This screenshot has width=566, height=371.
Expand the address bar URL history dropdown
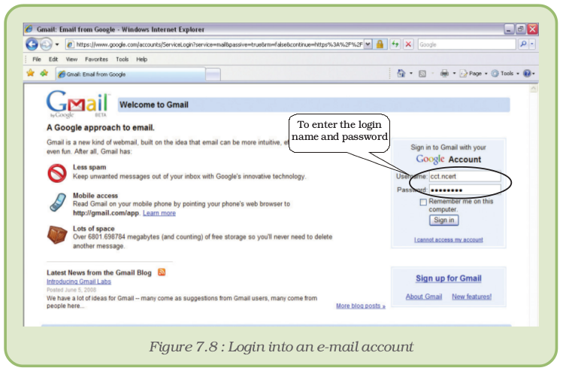(368, 44)
